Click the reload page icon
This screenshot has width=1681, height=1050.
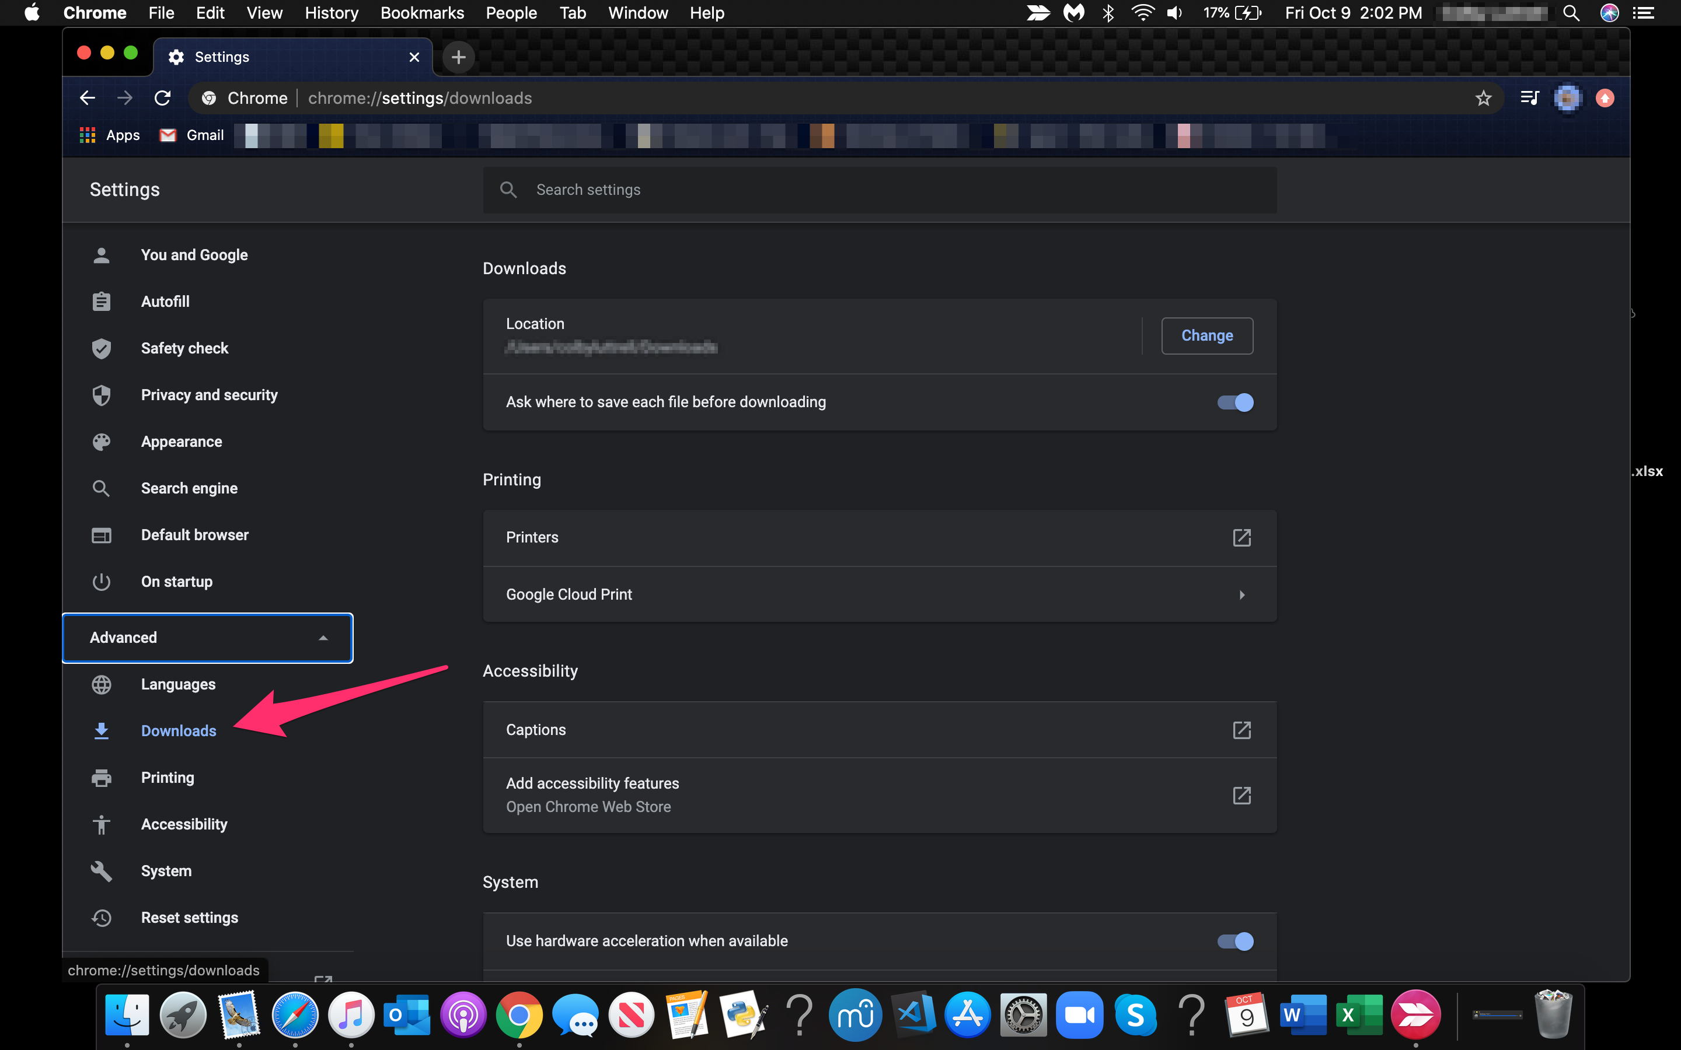click(162, 98)
